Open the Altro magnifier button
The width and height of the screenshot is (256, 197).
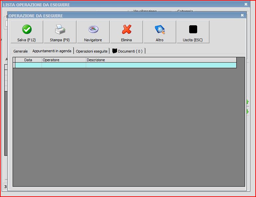(160, 32)
